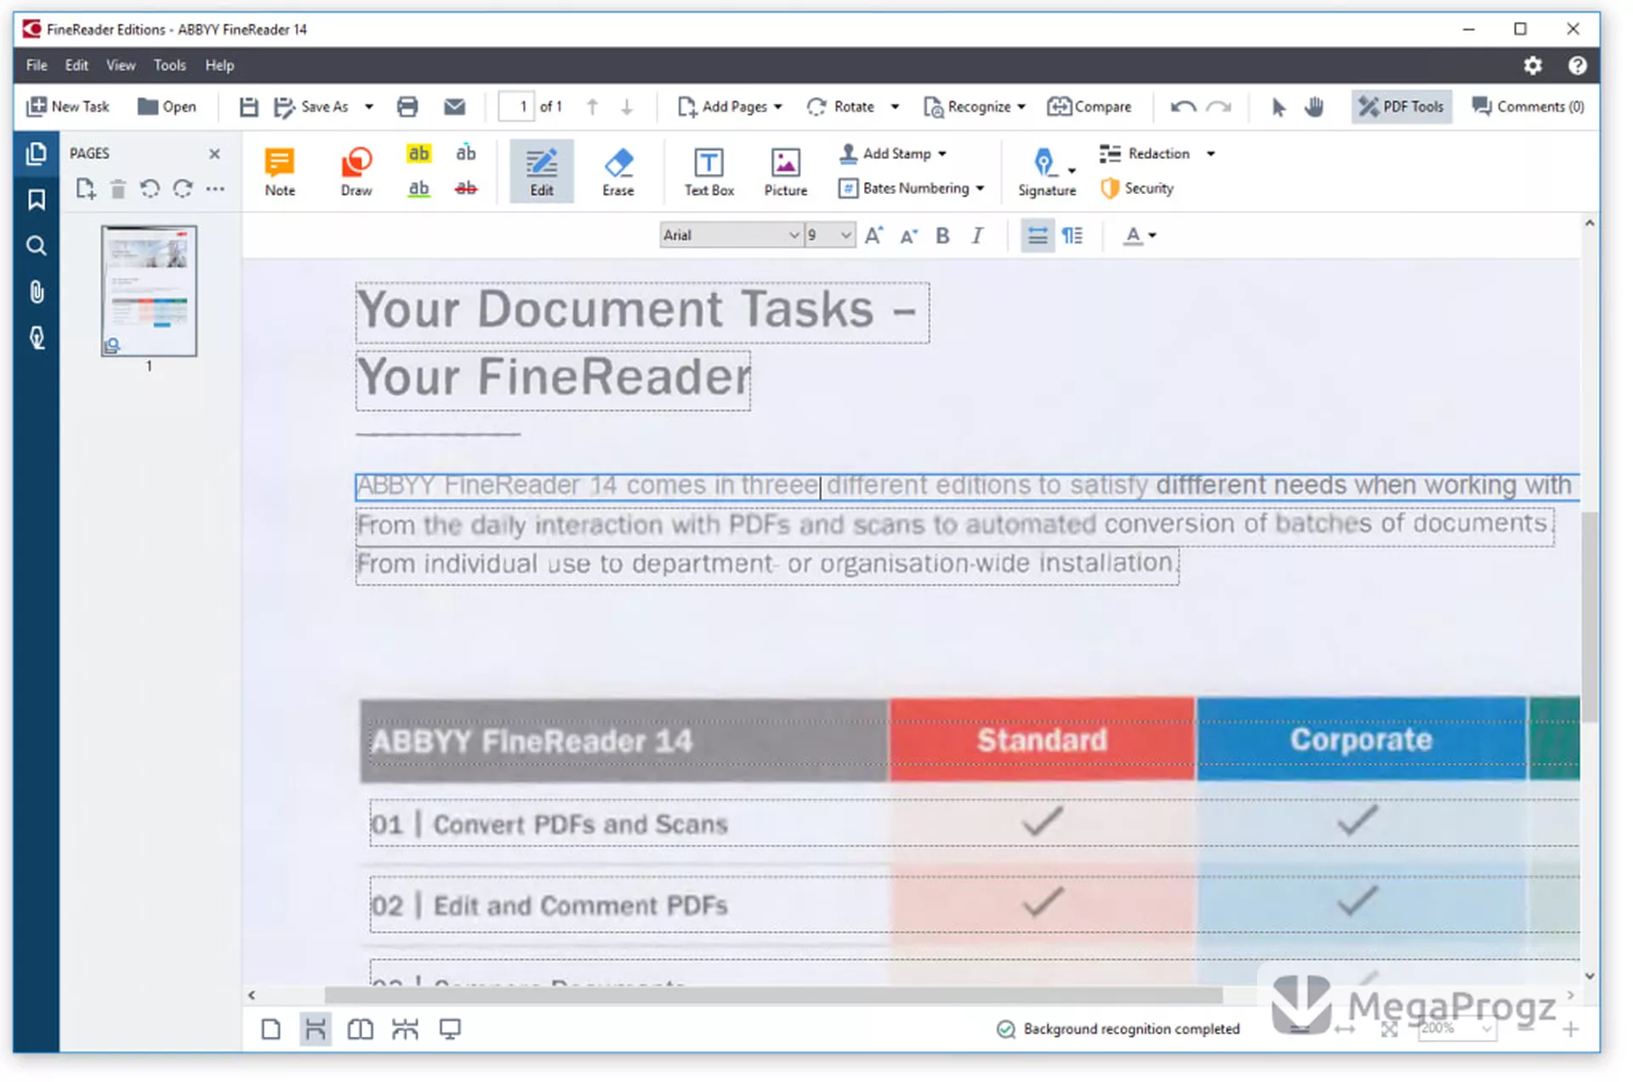
Task: Toggle the PDF Tools toolbar
Action: tap(1402, 107)
